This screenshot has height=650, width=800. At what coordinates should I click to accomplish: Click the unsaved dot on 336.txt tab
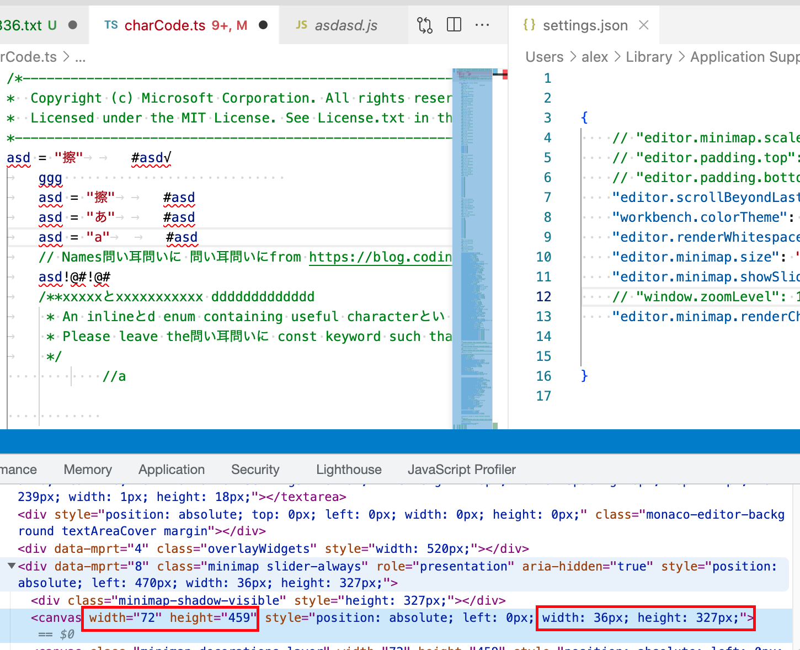coord(72,25)
